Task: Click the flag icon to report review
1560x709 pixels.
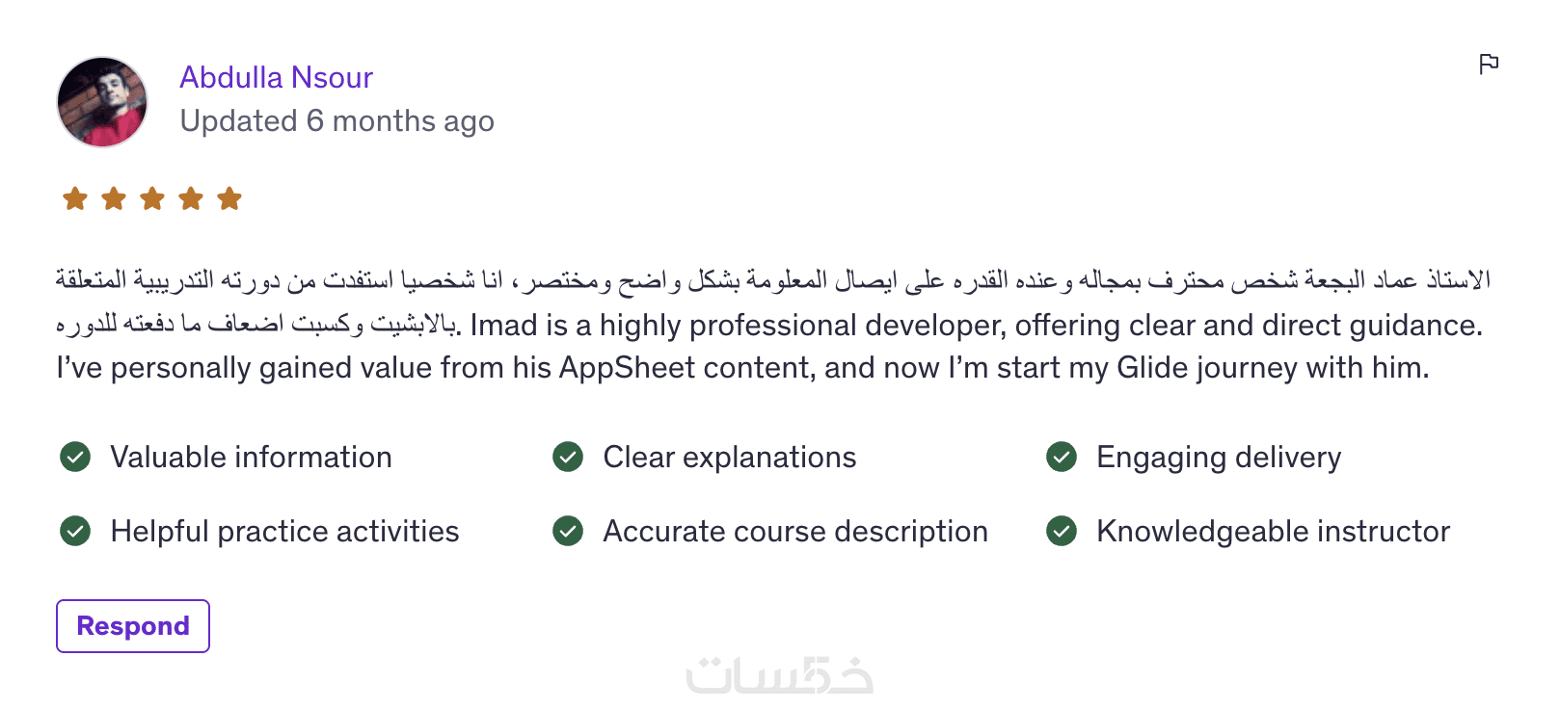Action: coord(1489,64)
